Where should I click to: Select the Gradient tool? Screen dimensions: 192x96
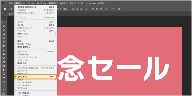point(4,66)
